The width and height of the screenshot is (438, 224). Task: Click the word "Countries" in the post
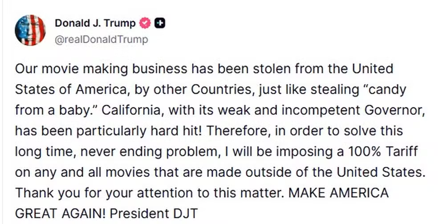click(x=218, y=89)
